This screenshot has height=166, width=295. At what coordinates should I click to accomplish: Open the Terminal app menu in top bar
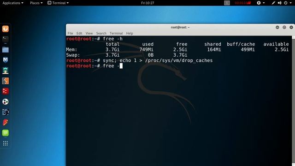(x=58, y=3)
